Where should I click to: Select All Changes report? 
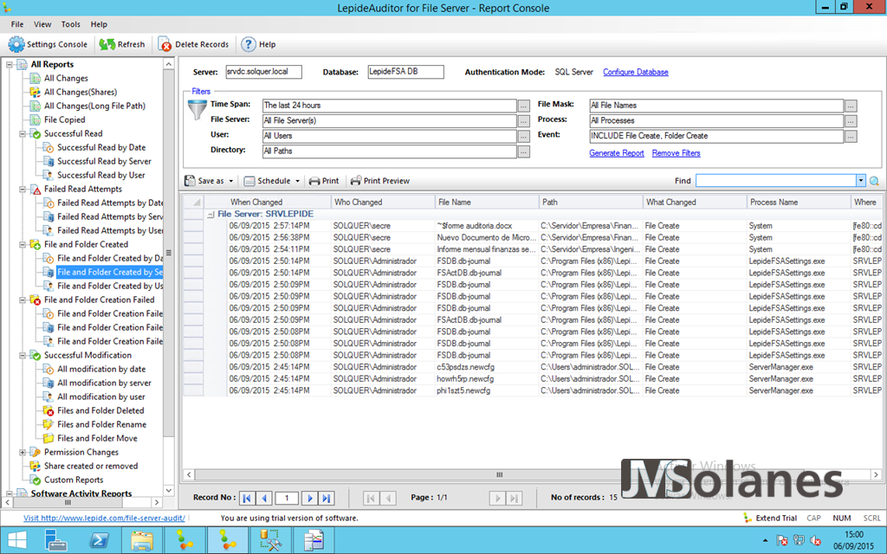[x=66, y=79]
